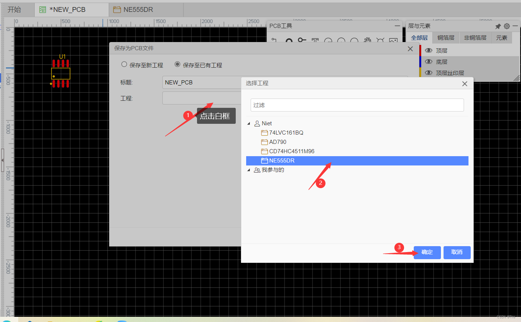Select the Via tool in PCB工具
521x322 pixels.
point(302,40)
